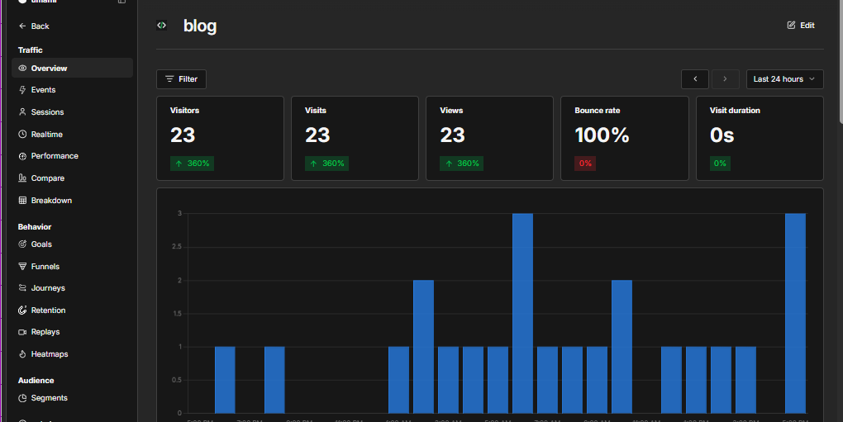Click the rightmost chart bar
The height and width of the screenshot is (422, 843).
(x=795, y=313)
